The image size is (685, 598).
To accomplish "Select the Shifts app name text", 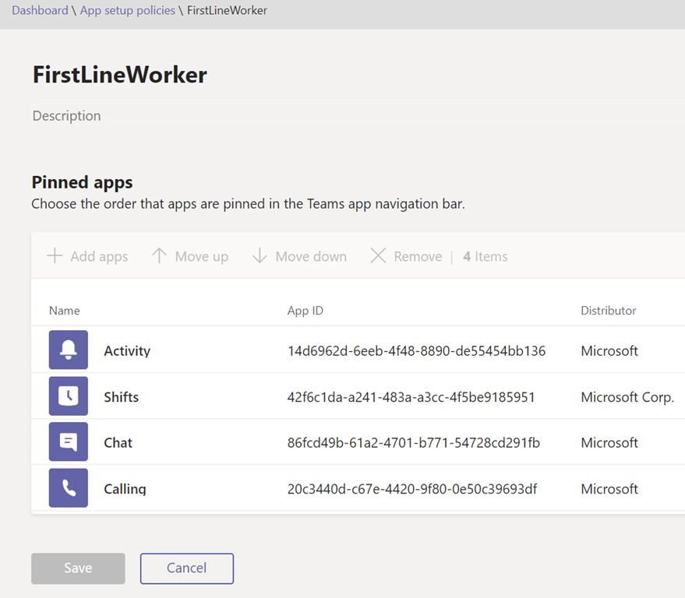I will point(122,397).
